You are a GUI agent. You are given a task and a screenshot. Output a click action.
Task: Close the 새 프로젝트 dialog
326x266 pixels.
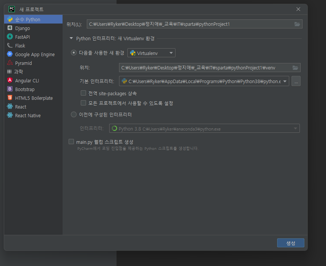click(x=298, y=9)
